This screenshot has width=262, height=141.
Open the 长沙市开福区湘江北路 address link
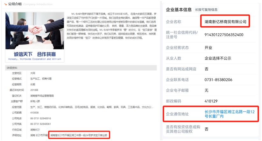tap(230, 114)
